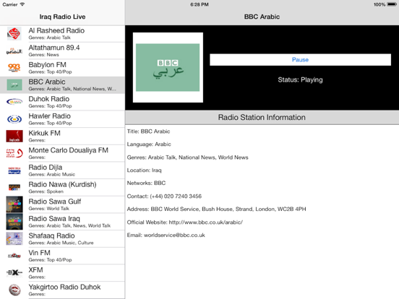The image size is (399, 299).
Task: Tap the BBC Arabic navigation bar title
Action: 262,17
